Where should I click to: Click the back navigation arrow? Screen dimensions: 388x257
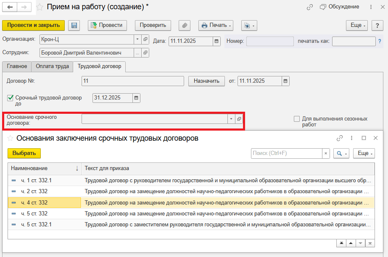[x=10, y=7]
